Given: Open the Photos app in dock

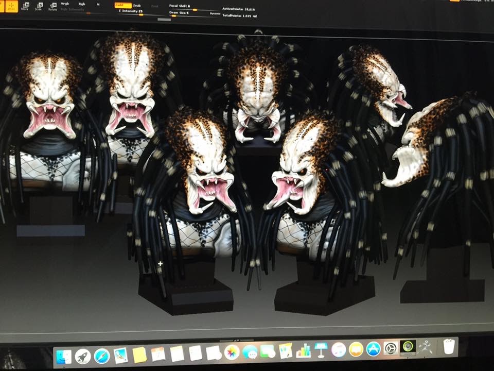Looking at the screenshot, I should [x=232, y=352].
